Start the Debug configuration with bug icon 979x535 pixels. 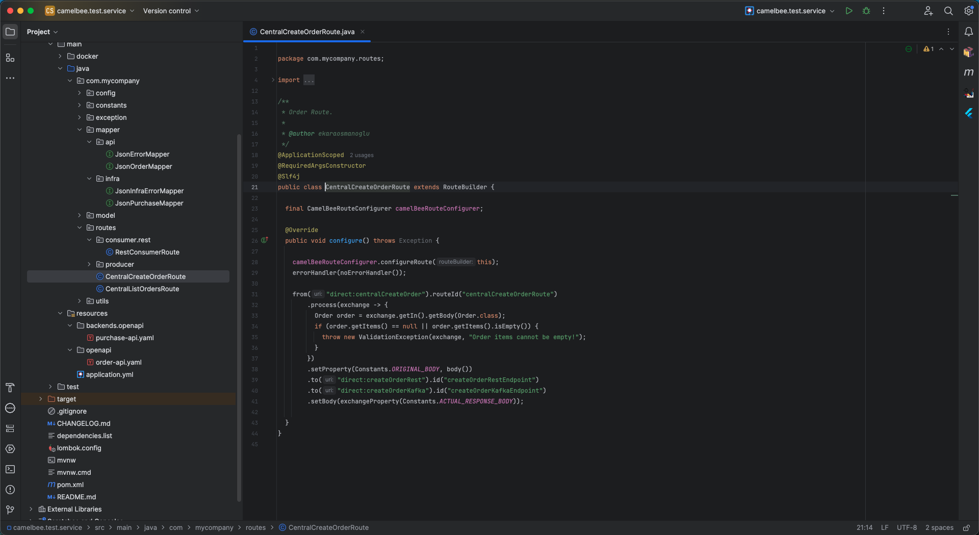tap(866, 11)
